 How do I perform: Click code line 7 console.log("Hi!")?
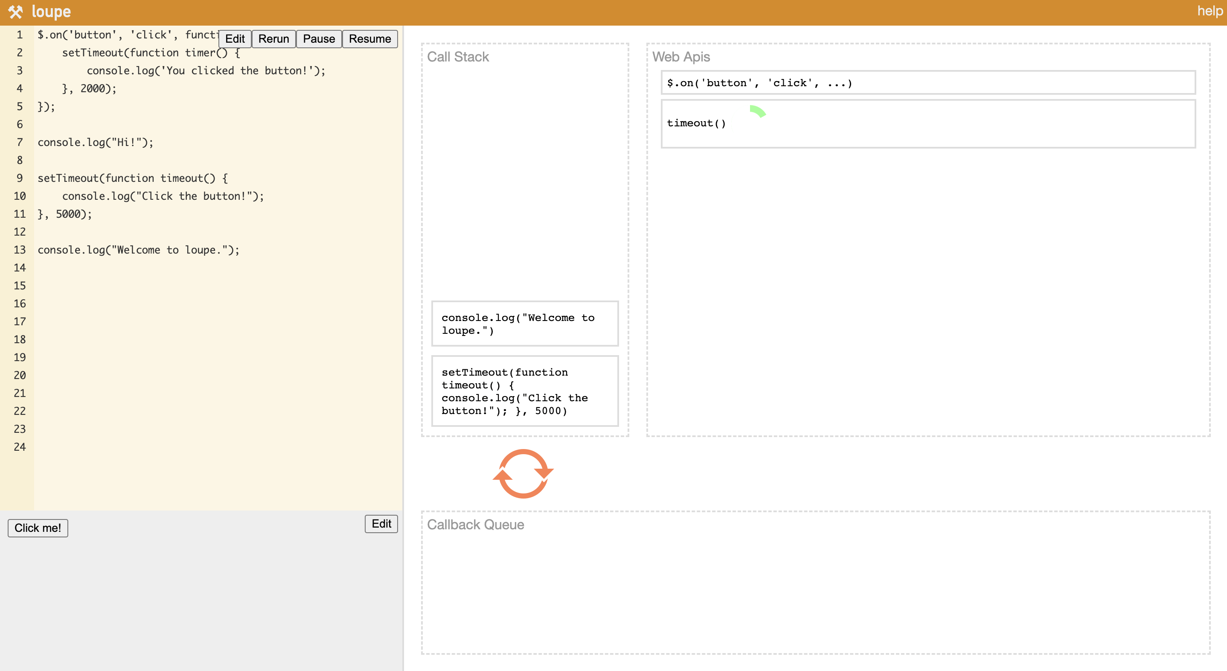[x=95, y=143]
